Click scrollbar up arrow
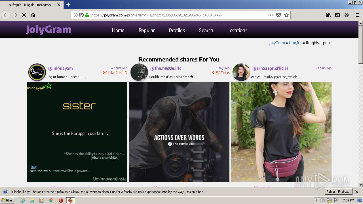363x204 pixels. [361, 23]
